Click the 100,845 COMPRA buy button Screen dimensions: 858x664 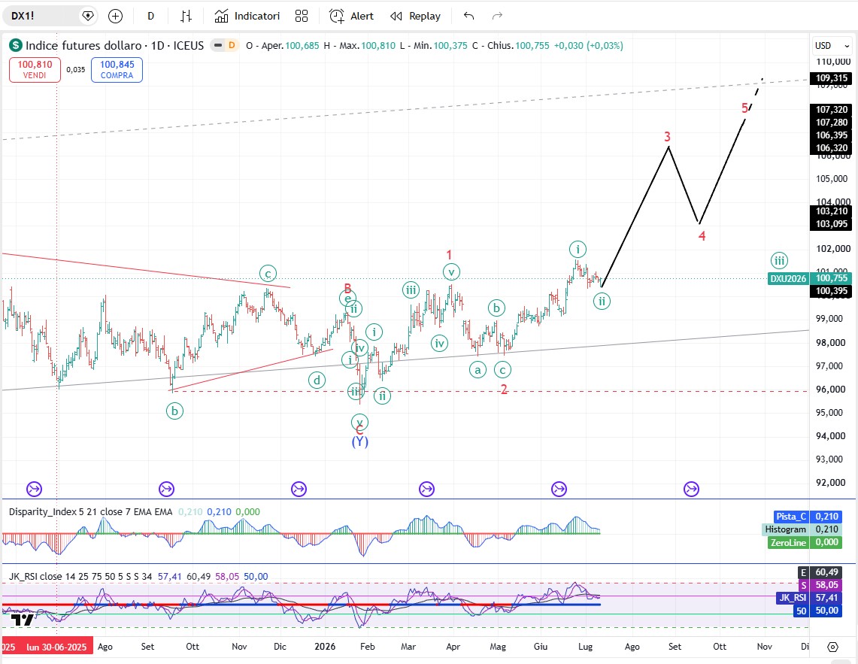pos(117,70)
